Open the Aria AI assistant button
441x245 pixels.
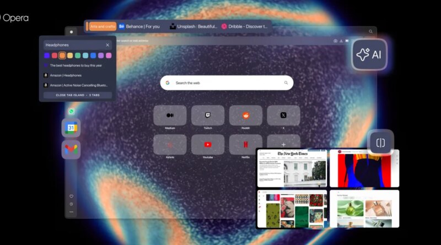point(369,55)
